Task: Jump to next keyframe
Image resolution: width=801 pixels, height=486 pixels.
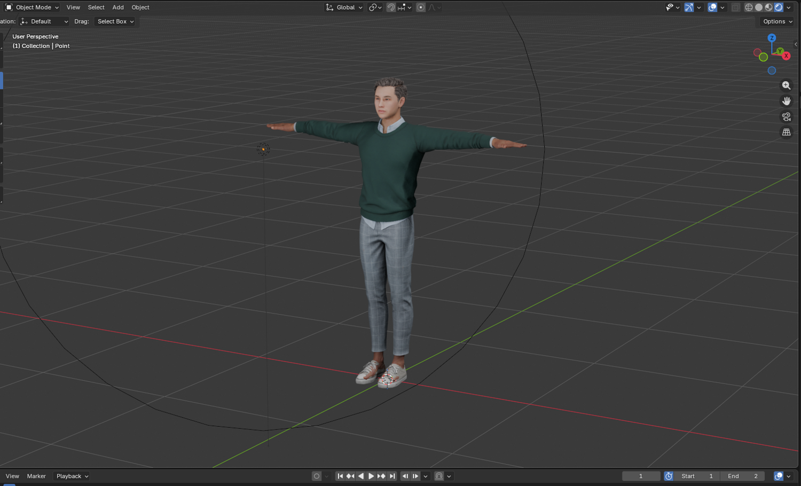Action: pyautogui.click(x=381, y=476)
